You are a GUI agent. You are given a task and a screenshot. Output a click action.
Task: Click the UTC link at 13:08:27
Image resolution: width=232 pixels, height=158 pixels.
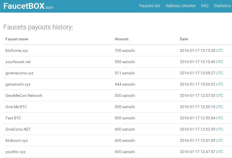click(x=220, y=73)
